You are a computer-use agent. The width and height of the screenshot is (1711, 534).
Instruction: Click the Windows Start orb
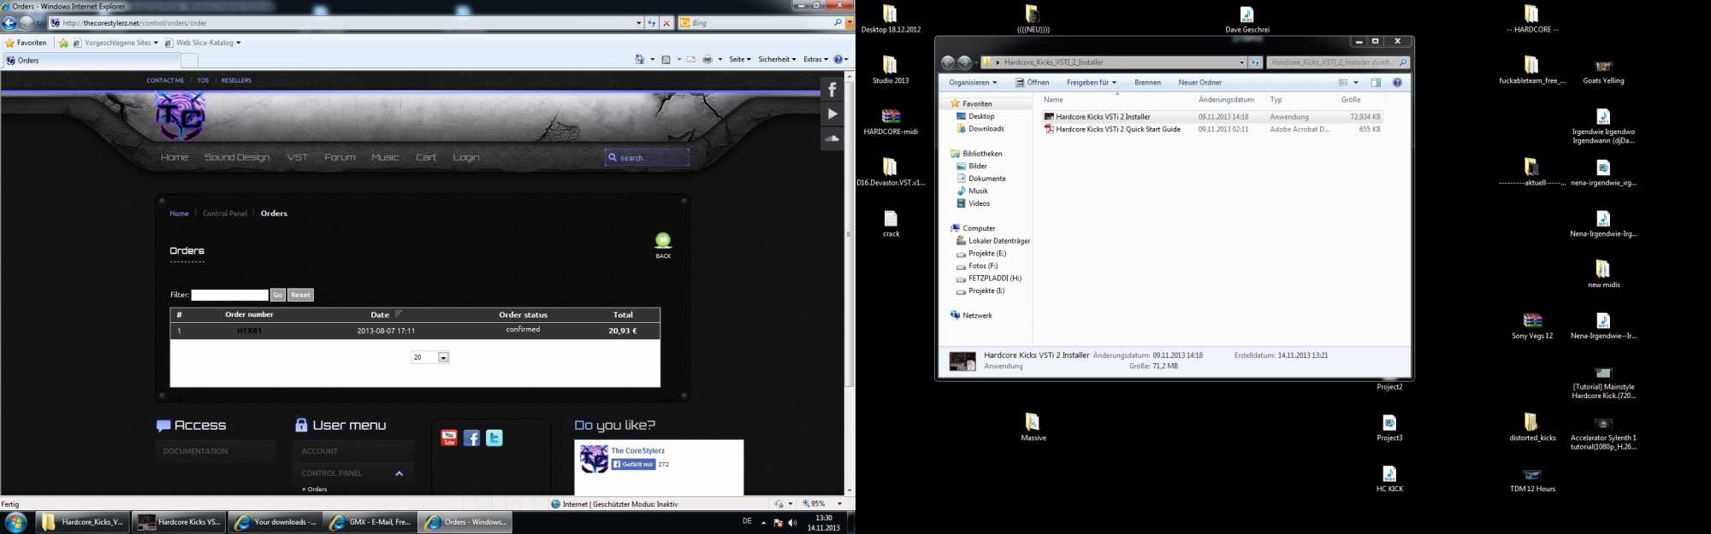click(x=15, y=522)
